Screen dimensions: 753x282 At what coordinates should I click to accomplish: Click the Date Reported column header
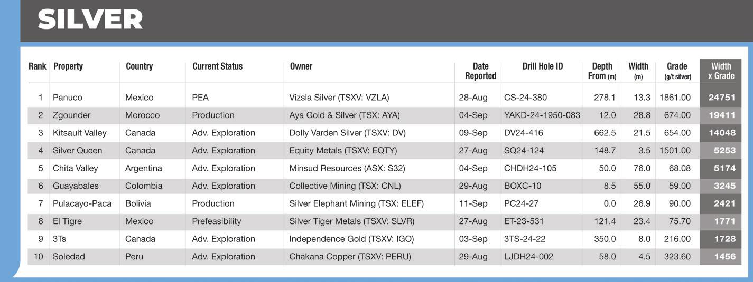(480, 71)
